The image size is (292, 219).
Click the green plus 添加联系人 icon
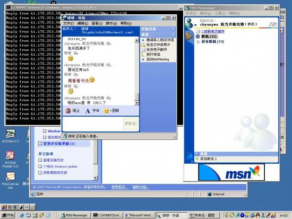point(197,159)
